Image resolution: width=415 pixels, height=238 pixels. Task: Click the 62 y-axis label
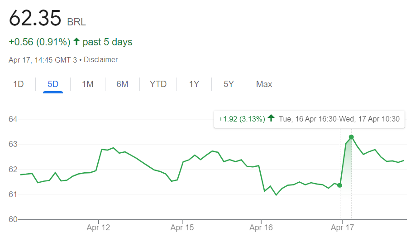click(13, 170)
